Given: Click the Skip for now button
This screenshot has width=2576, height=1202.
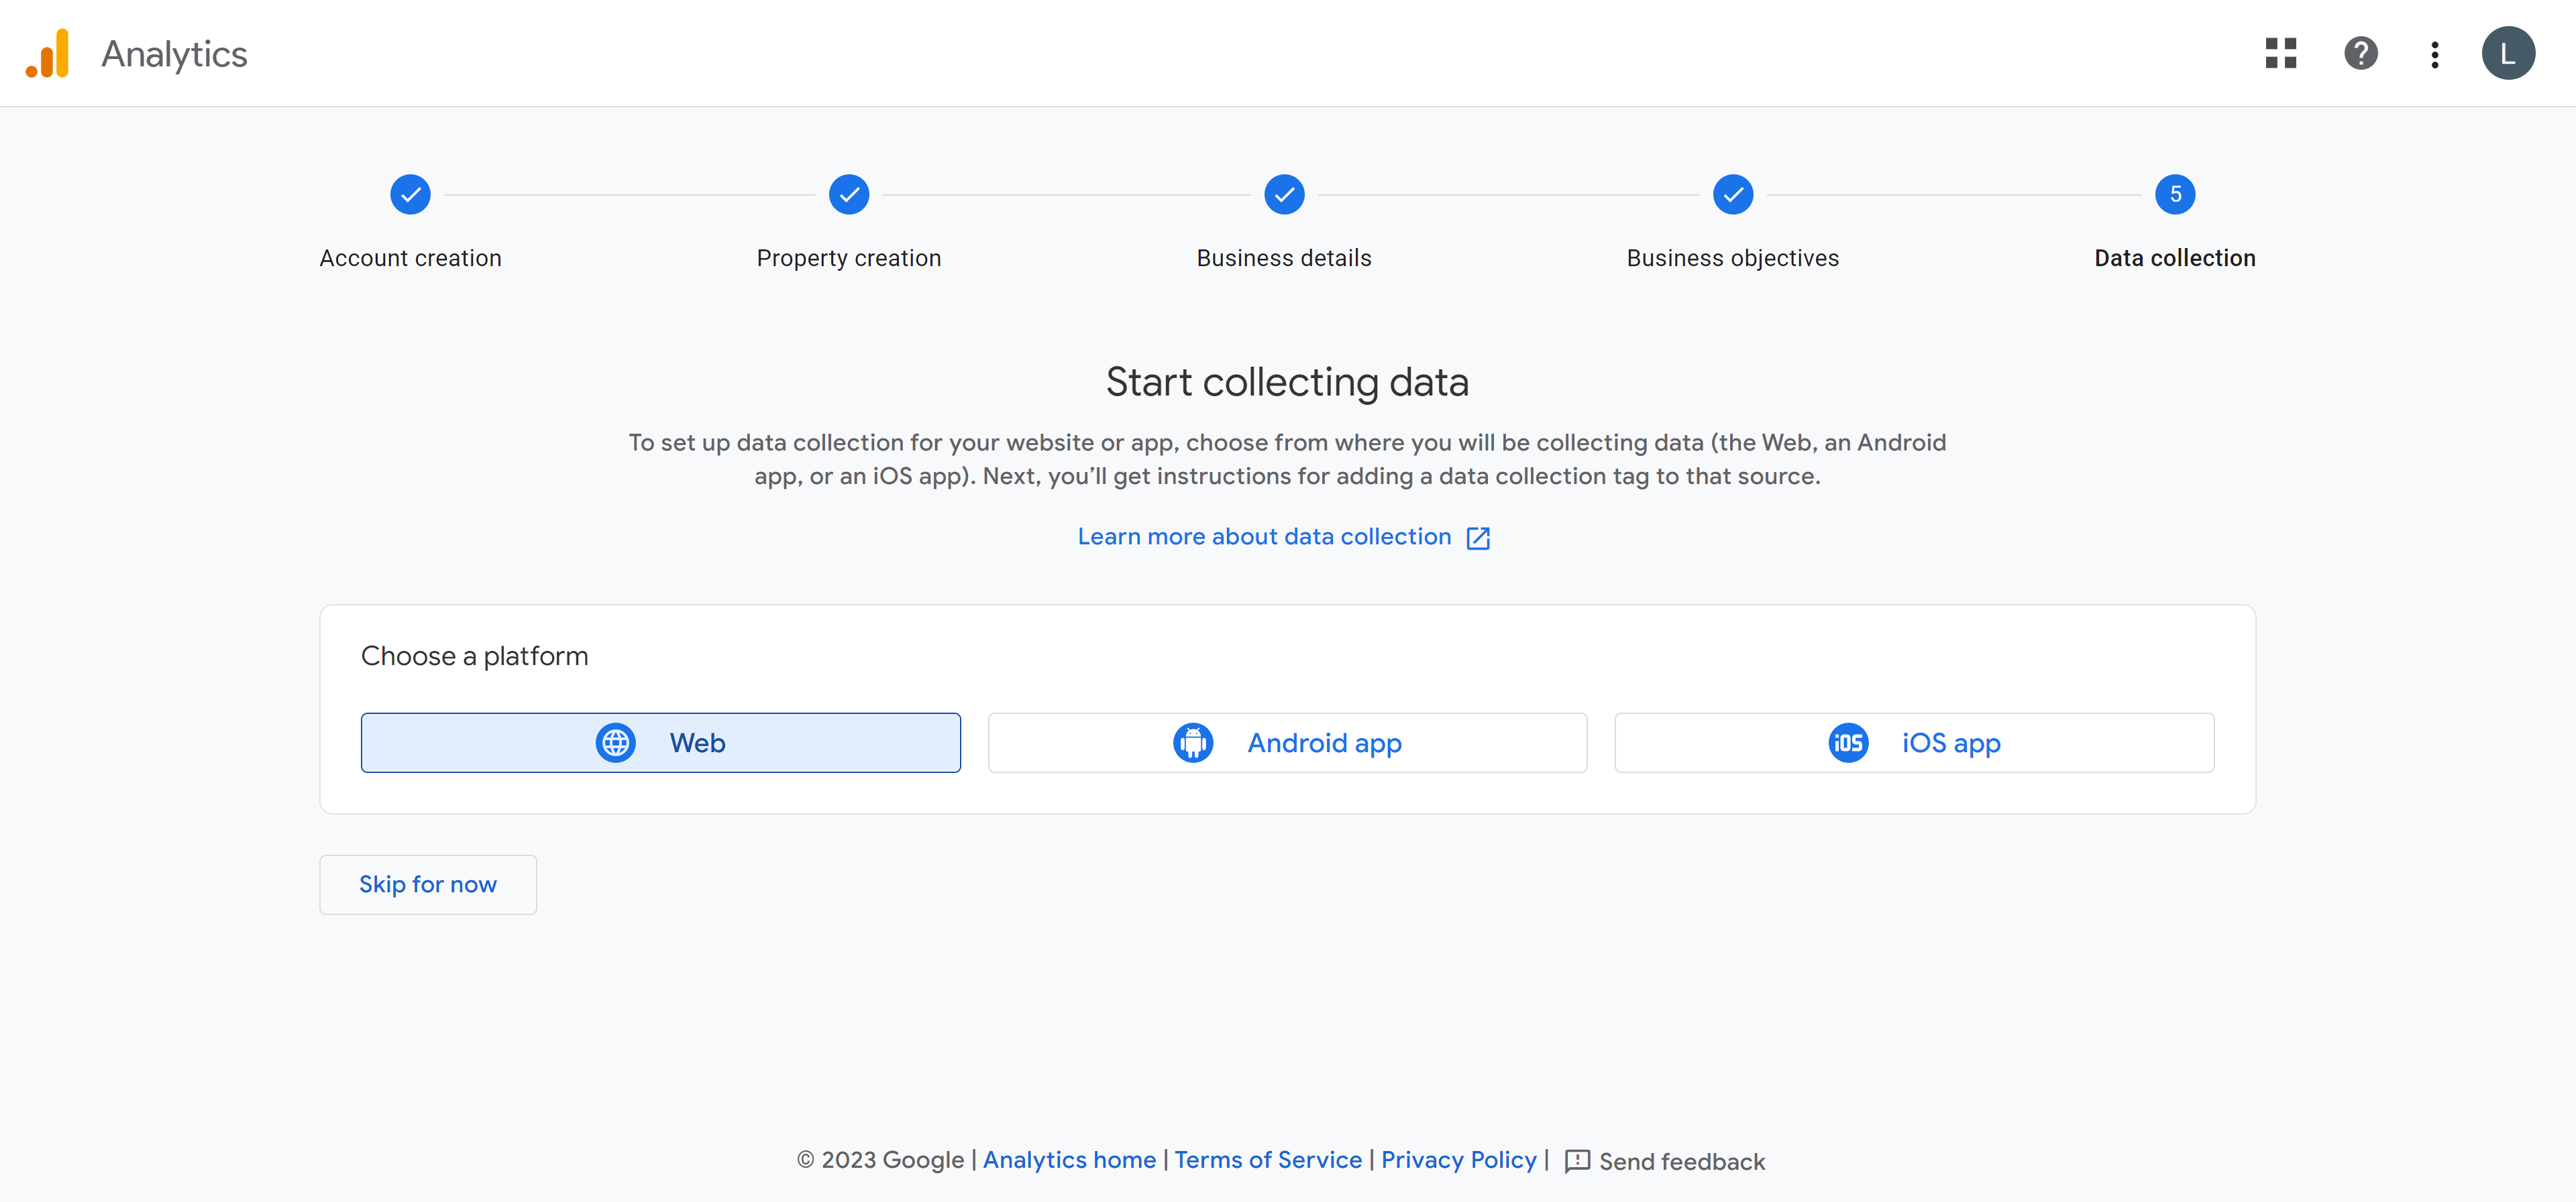Looking at the screenshot, I should click(x=428, y=884).
